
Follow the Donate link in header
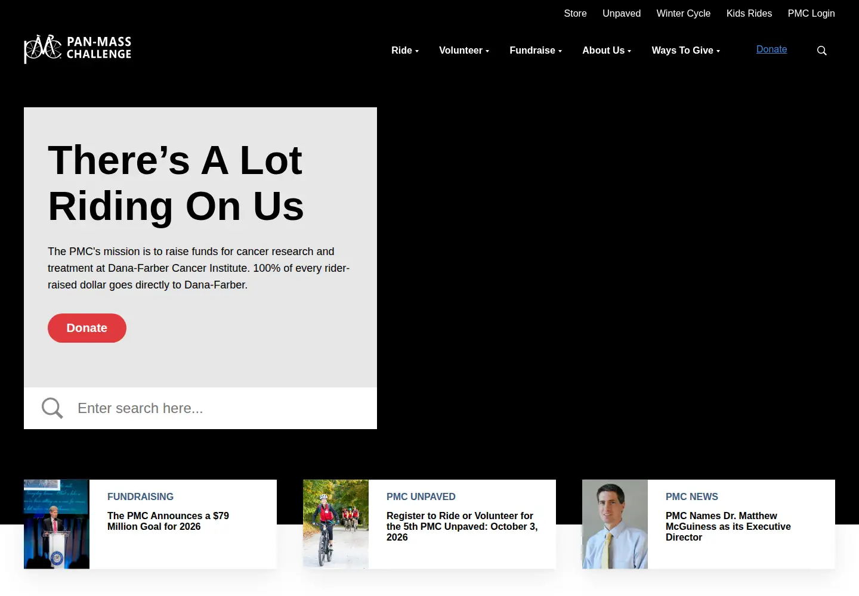click(771, 49)
